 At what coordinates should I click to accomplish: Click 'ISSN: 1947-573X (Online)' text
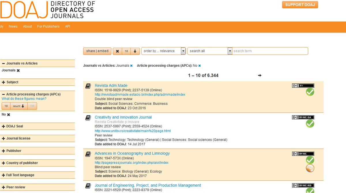point(114,158)
